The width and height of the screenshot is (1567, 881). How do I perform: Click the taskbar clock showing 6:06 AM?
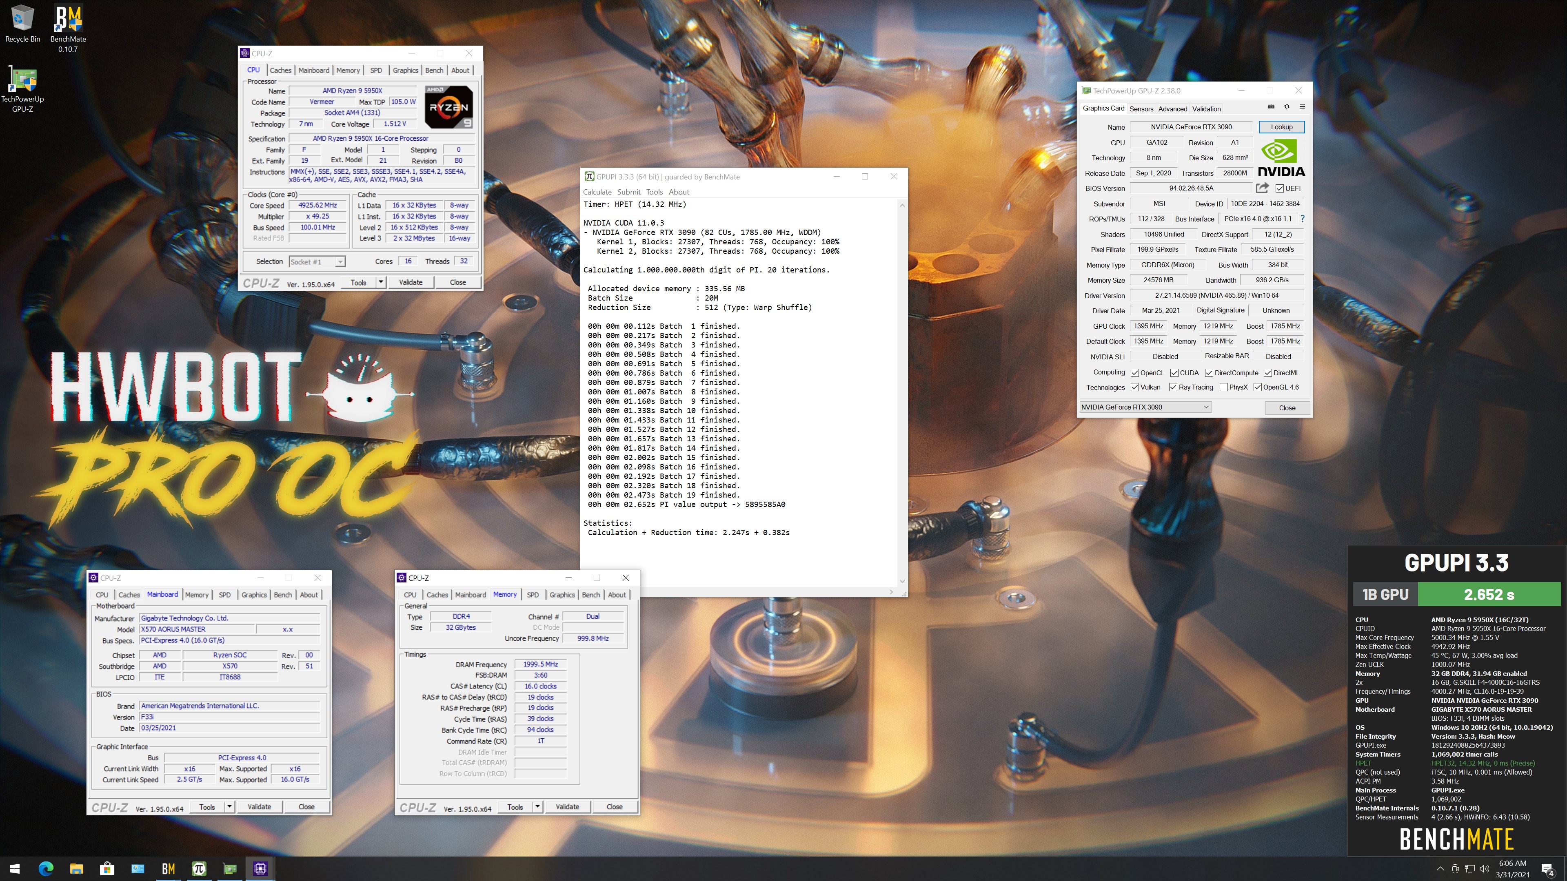tap(1513, 869)
